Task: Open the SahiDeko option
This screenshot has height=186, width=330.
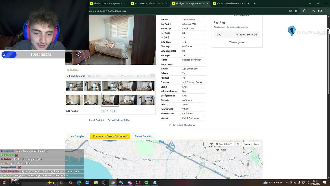Action: 145,76
